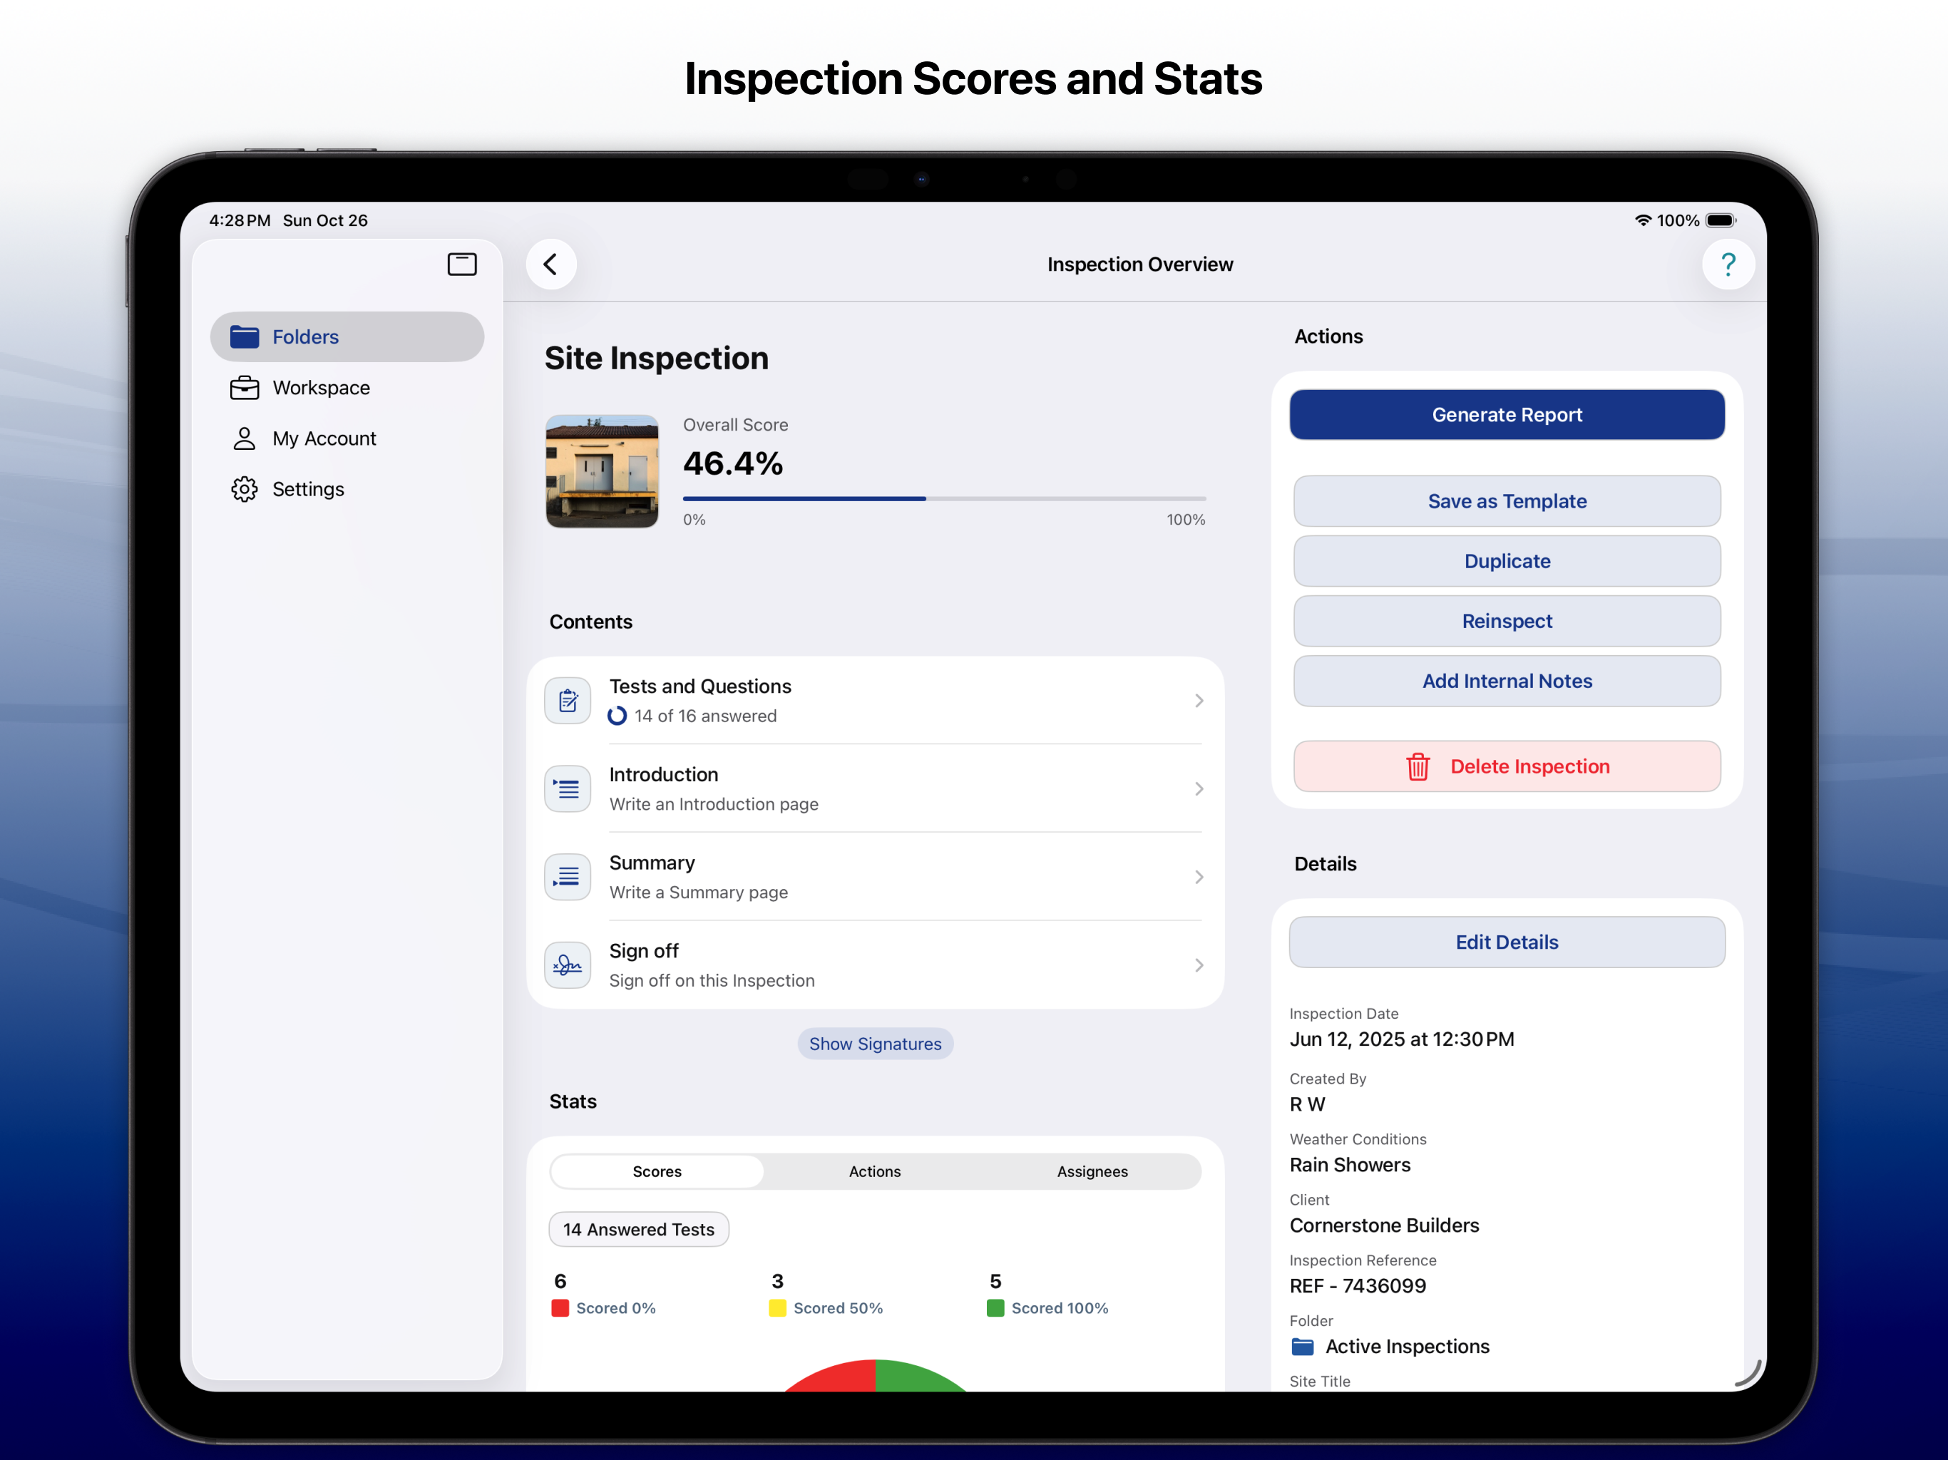1948x1460 pixels.
Task: Click the Reinspect button
Action: 1507,621
